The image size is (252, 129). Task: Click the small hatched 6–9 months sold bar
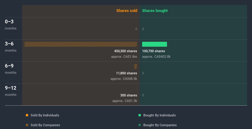135,66
